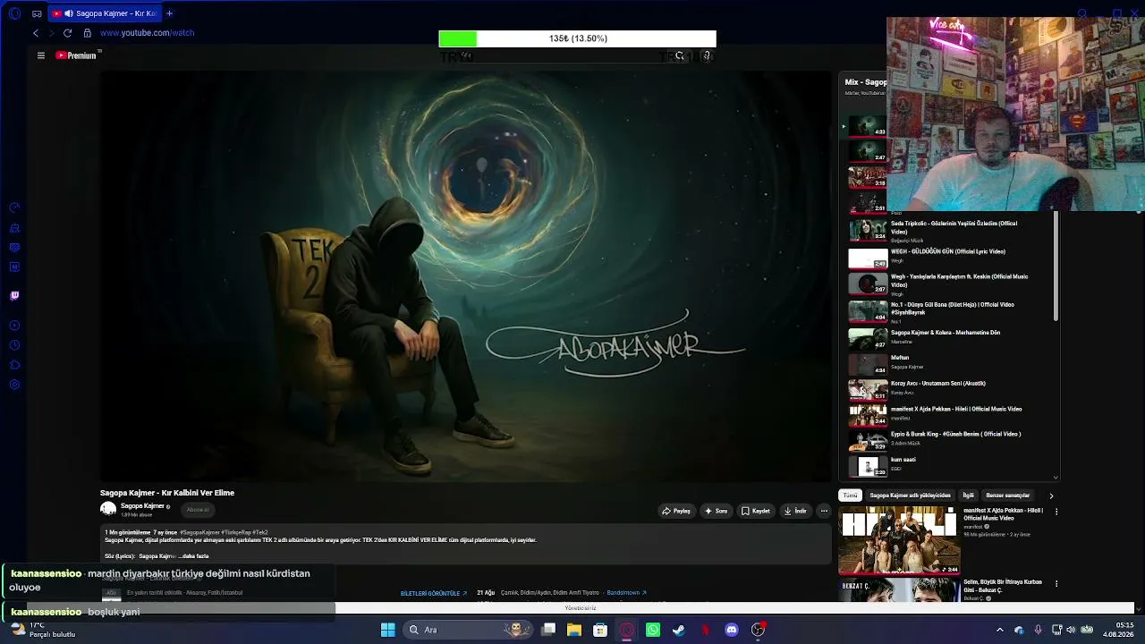Open the weather widget showing 17°C
Image resolution: width=1145 pixels, height=644 pixels.
(x=42, y=630)
